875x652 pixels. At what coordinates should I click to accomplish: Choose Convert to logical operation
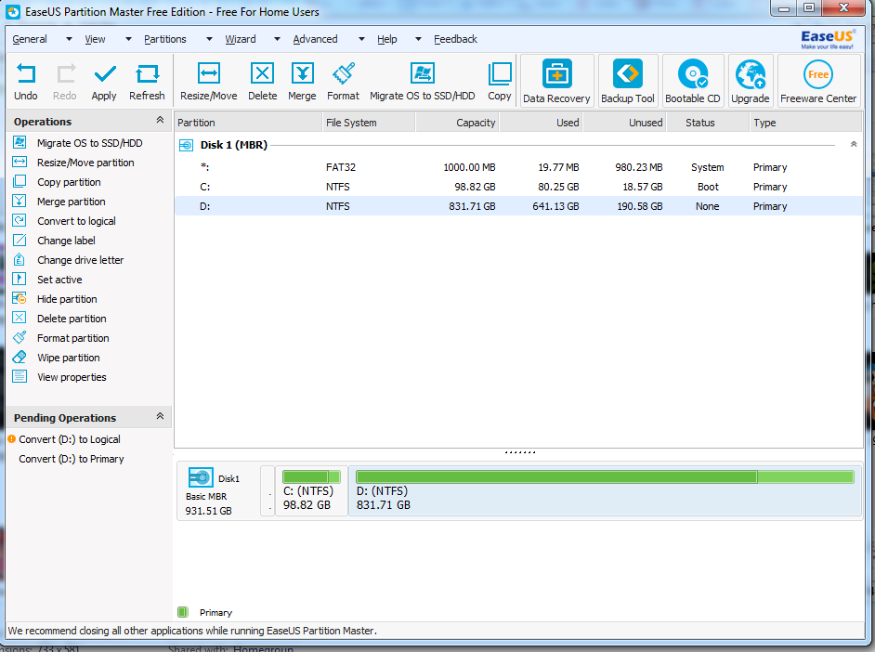point(76,221)
